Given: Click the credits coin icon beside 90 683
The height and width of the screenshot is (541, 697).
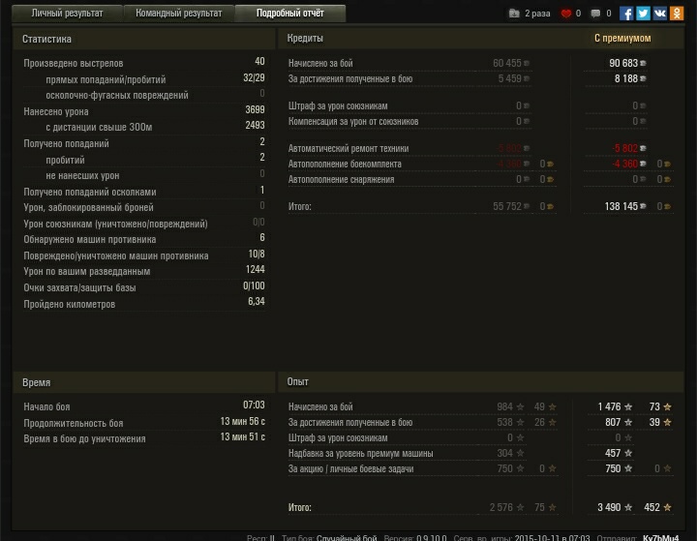Looking at the screenshot, I should point(643,64).
